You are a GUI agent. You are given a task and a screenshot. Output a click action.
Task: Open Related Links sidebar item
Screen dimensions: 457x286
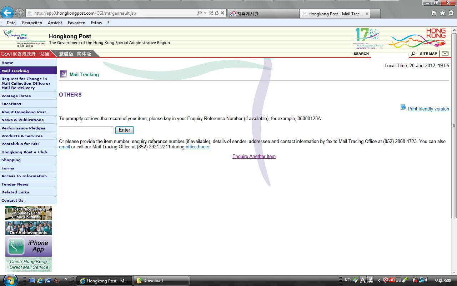tap(29, 192)
